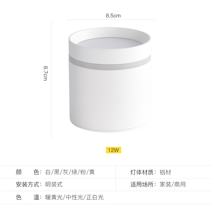Click the white cylindrical lamp product image

[x=110, y=80]
